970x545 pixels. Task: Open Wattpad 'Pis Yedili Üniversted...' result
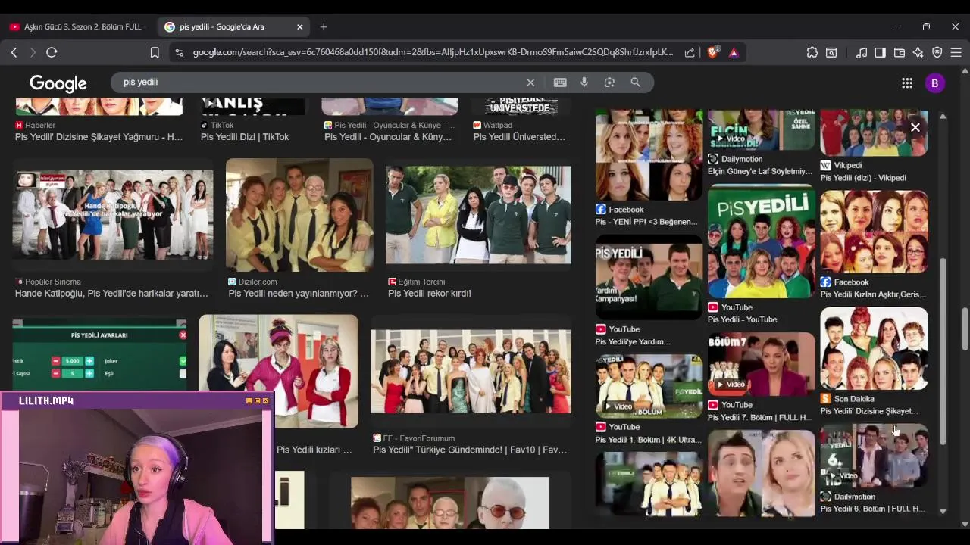pyautogui.click(x=519, y=137)
